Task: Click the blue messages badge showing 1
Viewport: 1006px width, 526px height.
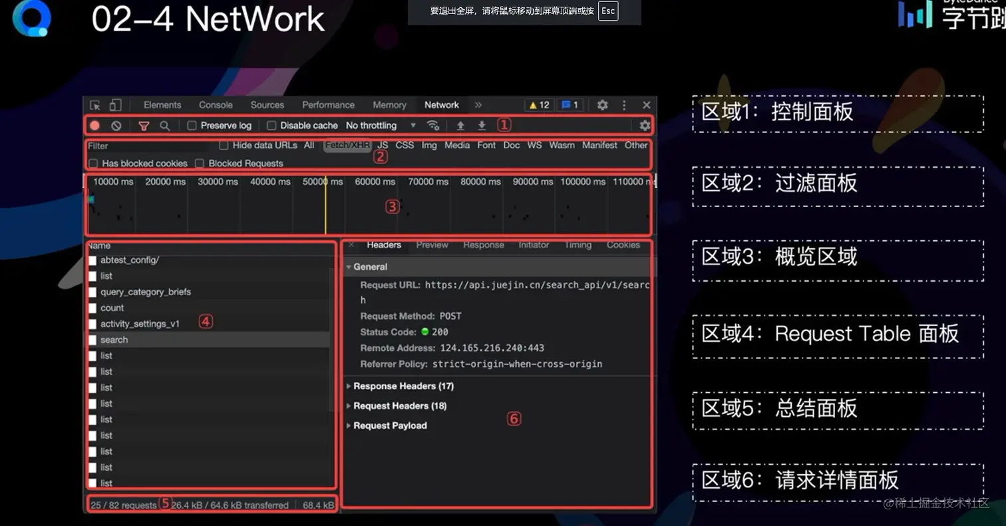Action: (570, 105)
